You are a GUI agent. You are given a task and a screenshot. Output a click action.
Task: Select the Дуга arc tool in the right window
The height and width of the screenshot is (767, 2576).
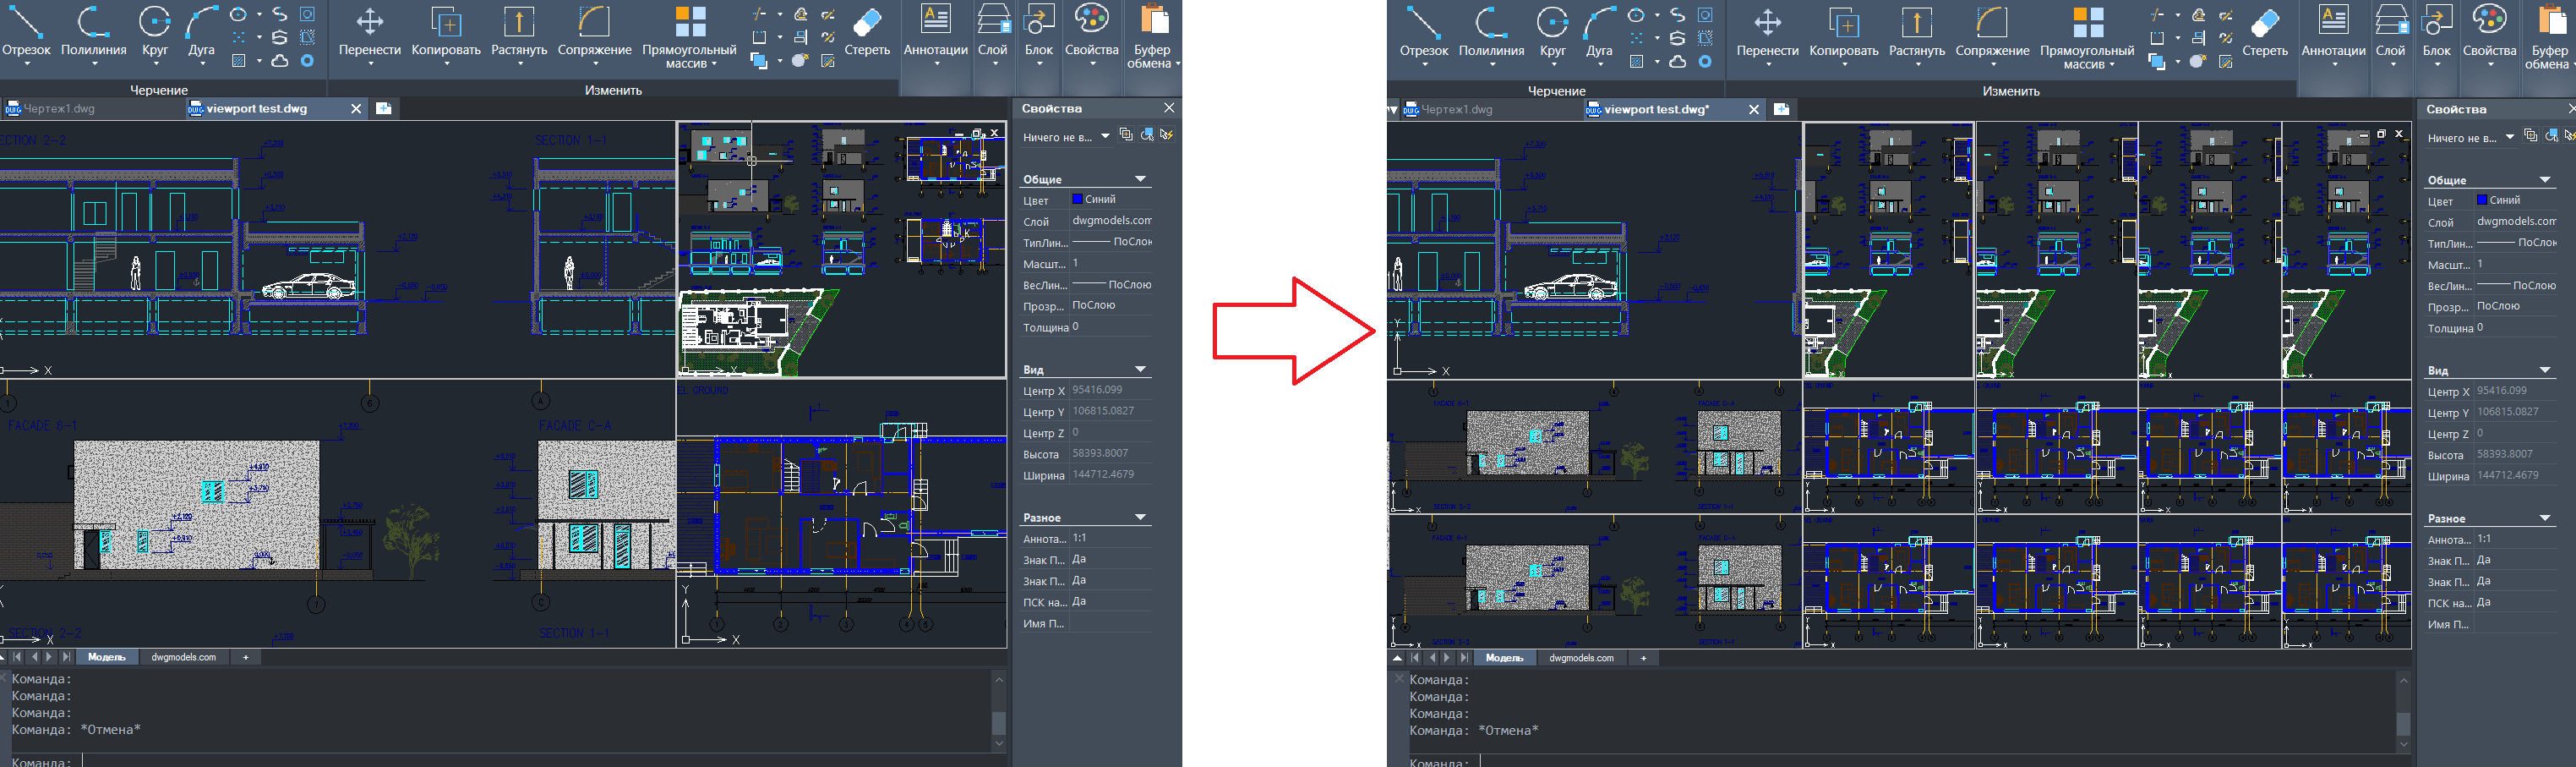pos(1599,30)
